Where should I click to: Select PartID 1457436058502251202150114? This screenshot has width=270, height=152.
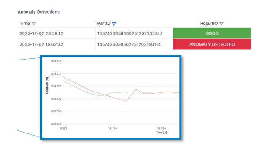click(x=129, y=44)
